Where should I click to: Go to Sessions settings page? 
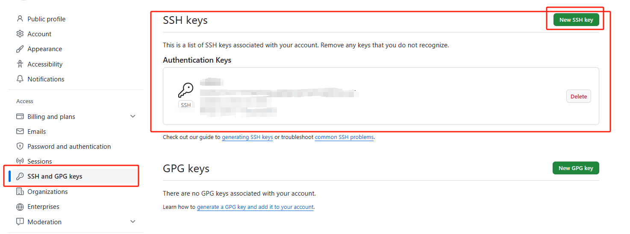40,161
